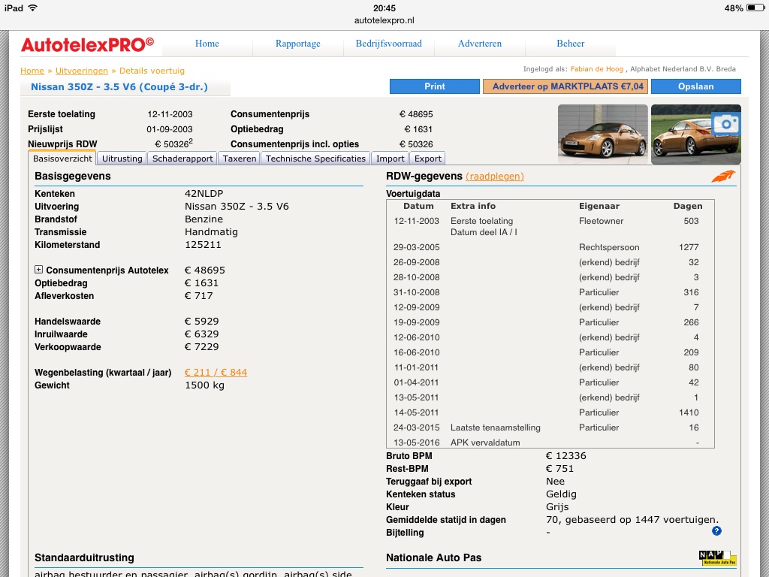Viewport: 769px width, 577px height.
Task: Click the raadplegen link
Action: (x=494, y=176)
